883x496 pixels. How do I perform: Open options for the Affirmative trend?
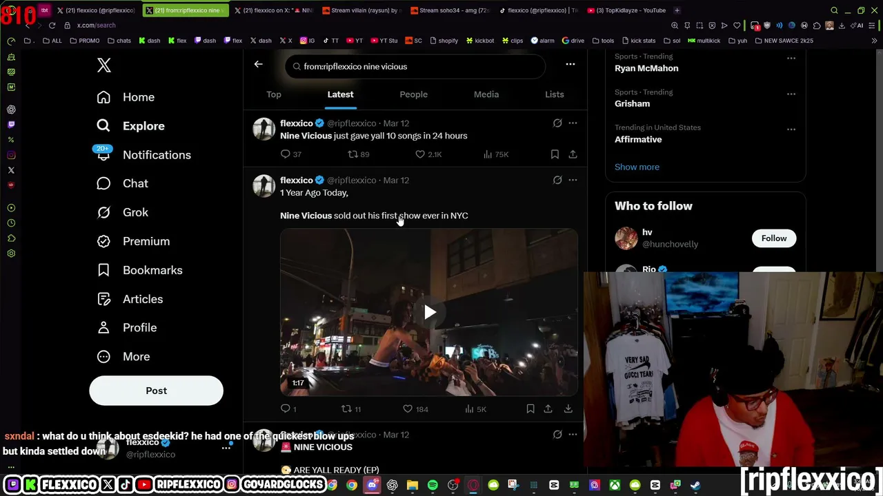[791, 129]
